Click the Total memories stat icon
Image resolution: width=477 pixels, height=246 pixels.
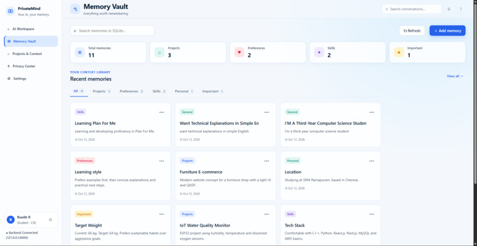coord(80,52)
